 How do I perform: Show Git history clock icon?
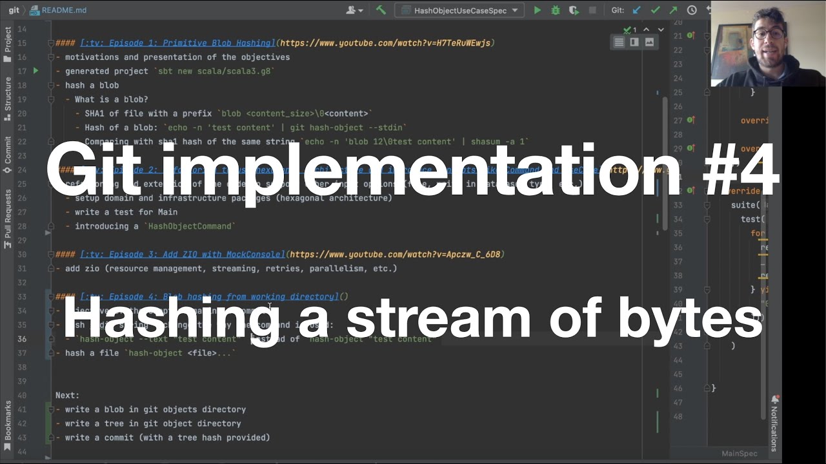point(692,10)
